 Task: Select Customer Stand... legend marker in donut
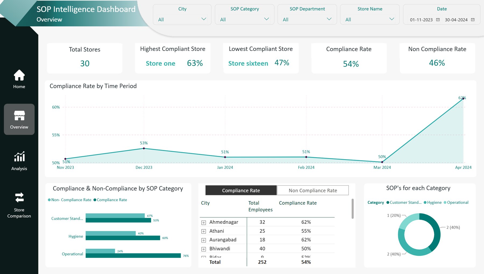388,202
